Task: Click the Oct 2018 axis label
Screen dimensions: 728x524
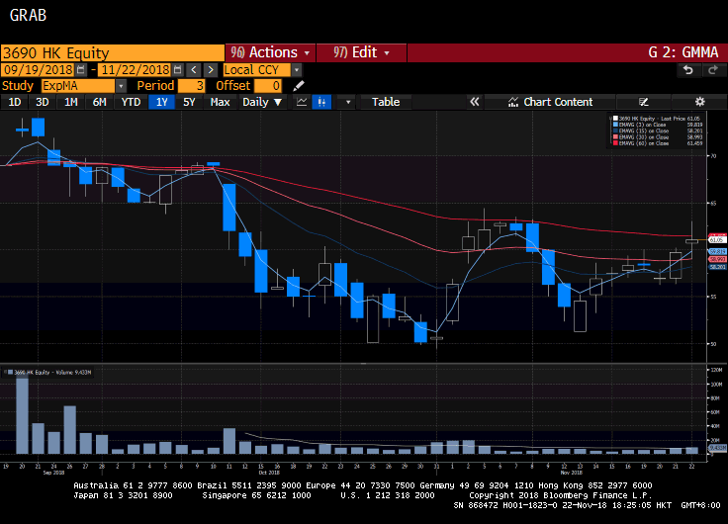Action: coord(269,473)
